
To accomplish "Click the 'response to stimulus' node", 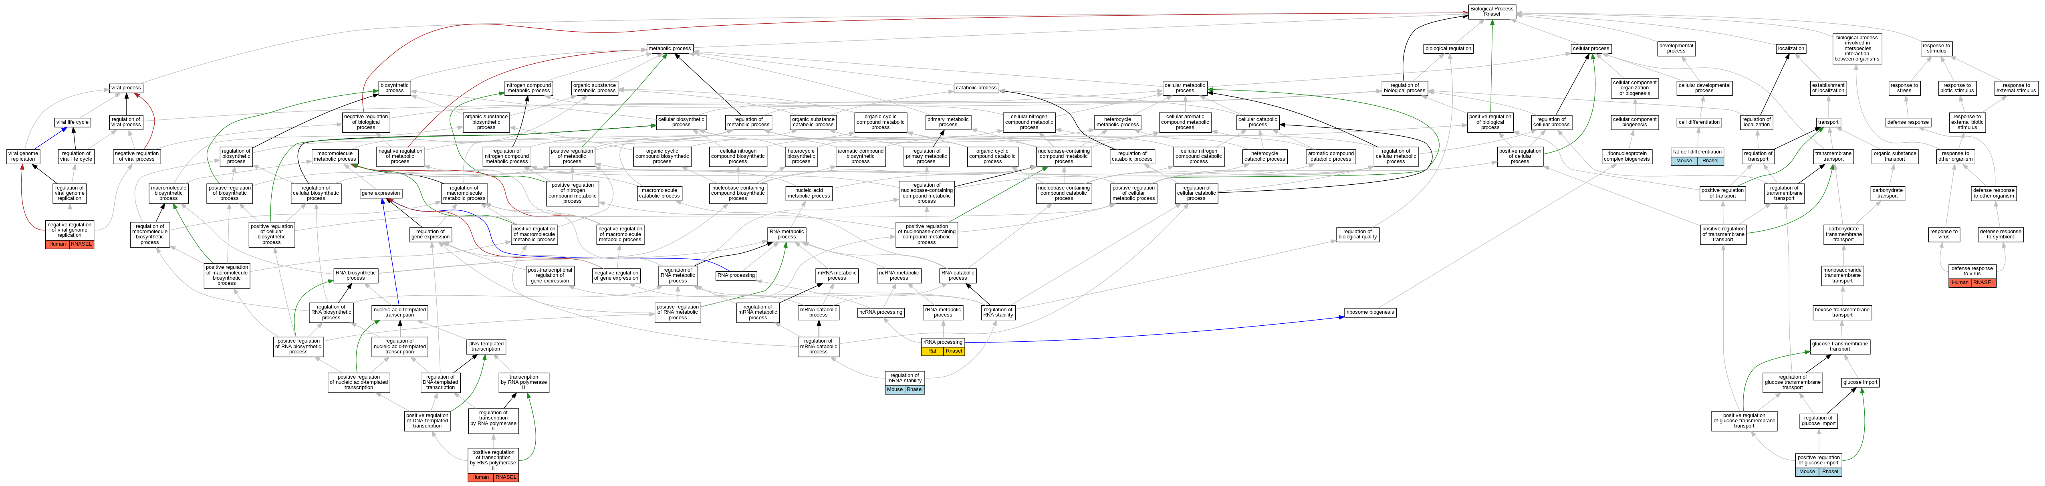I will [1936, 48].
